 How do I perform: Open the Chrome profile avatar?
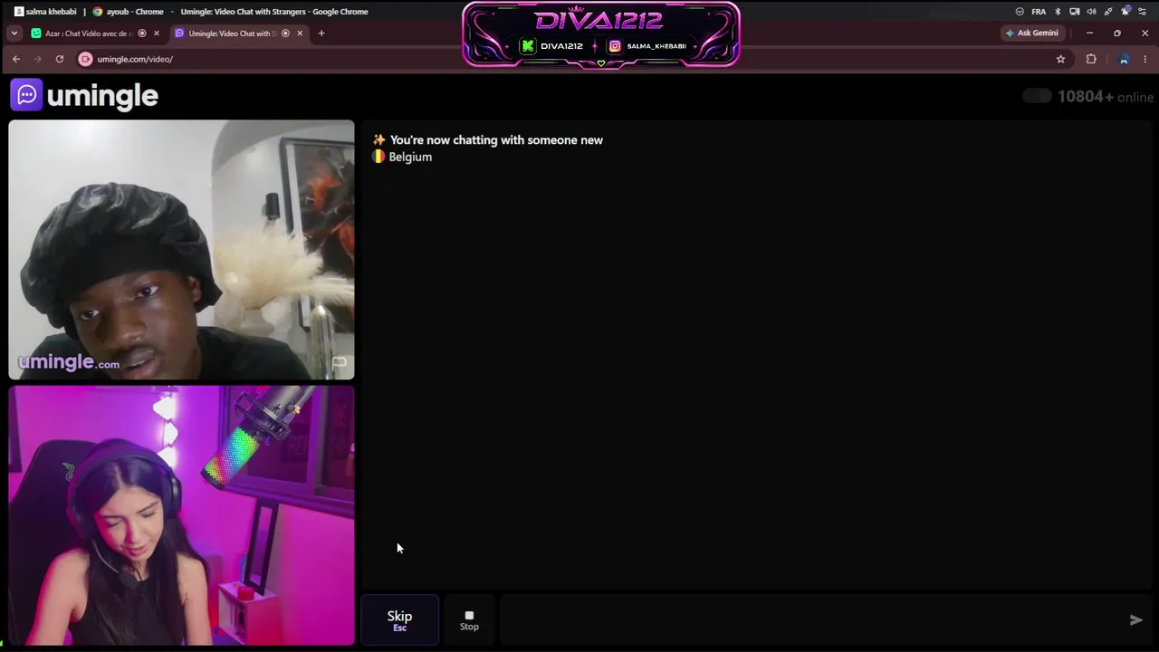tap(1124, 59)
